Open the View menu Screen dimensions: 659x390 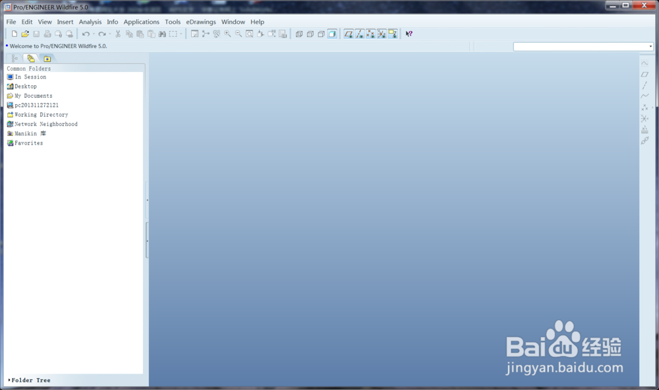[x=45, y=22]
